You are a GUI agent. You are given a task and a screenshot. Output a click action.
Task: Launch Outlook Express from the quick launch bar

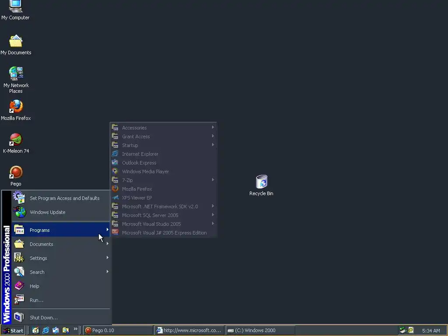tap(56, 330)
